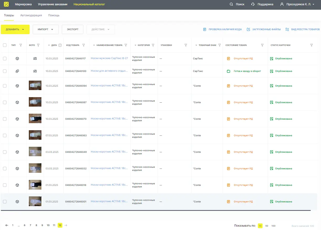
Task: Select checkbox for product 04604272646063
Action: (x=5, y=135)
